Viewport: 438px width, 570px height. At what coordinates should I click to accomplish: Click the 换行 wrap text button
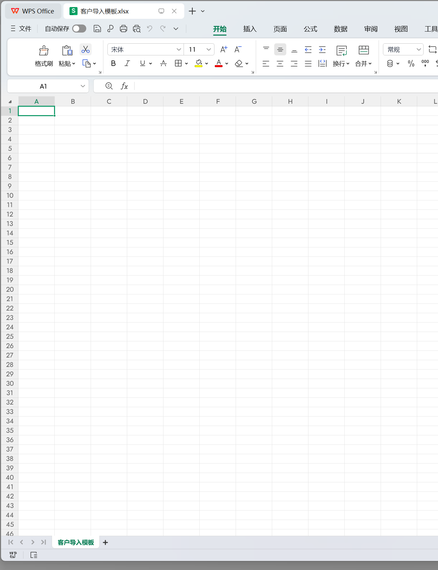(341, 56)
